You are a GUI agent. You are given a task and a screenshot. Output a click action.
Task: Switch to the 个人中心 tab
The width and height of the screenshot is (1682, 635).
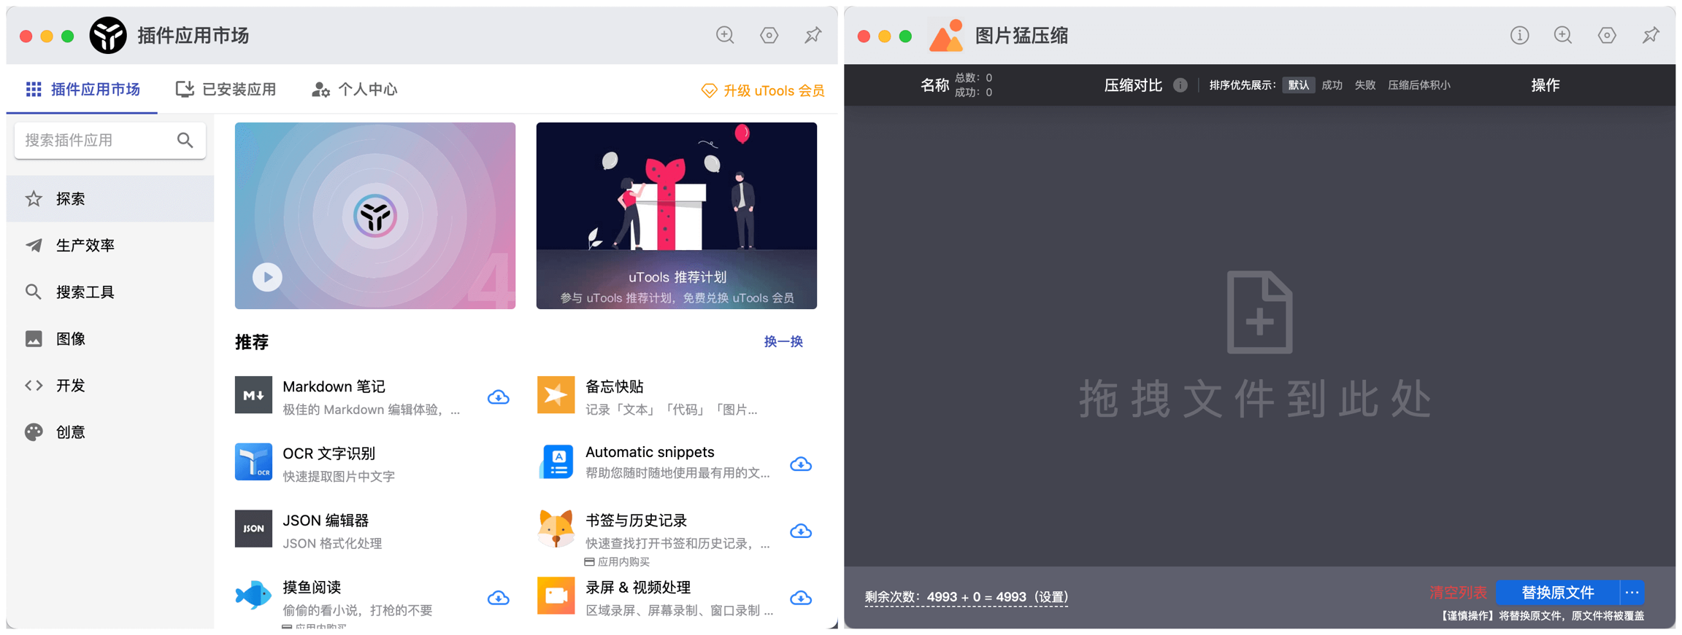[355, 90]
